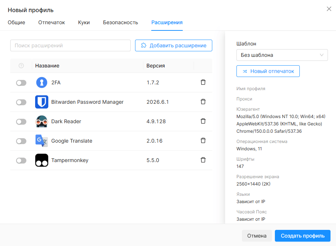Viewport: 336px width, 246px height.
Task: Click version 2026.6.1 of Bitwarden
Action: pyautogui.click(x=158, y=102)
